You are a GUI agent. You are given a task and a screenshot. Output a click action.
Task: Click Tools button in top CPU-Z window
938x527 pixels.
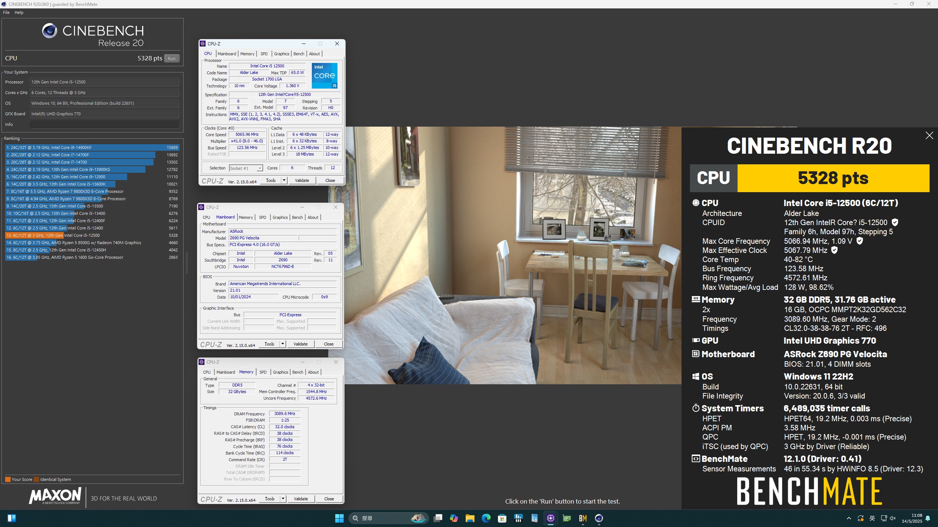click(271, 180)
